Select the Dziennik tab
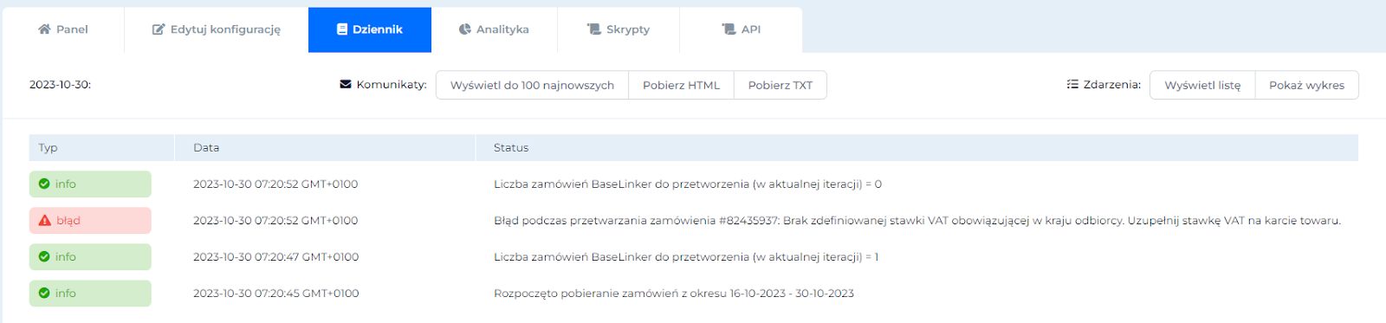Screen dimensions: 1386x323 click(x=370, y=29)
